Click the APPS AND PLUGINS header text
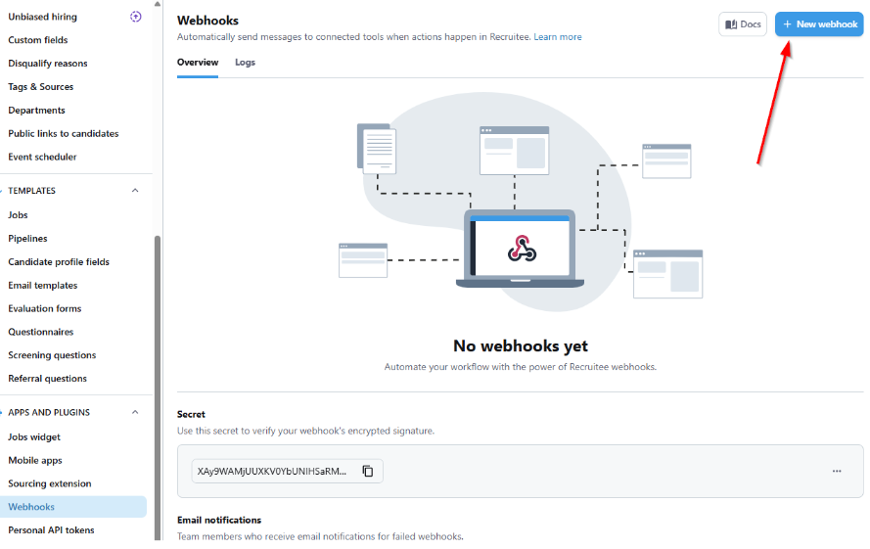 click(x=49, y=412)
